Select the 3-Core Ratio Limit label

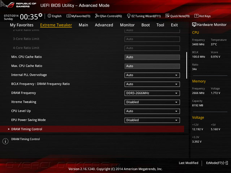click(26, 39)
